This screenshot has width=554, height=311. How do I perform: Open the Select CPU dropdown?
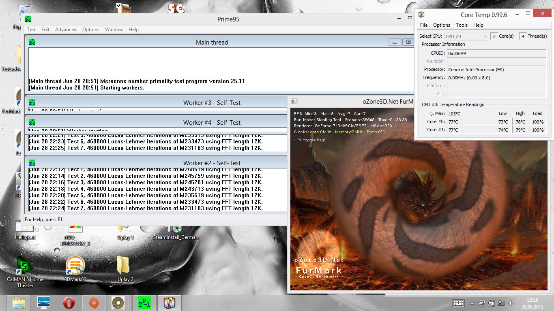[466, 36]
